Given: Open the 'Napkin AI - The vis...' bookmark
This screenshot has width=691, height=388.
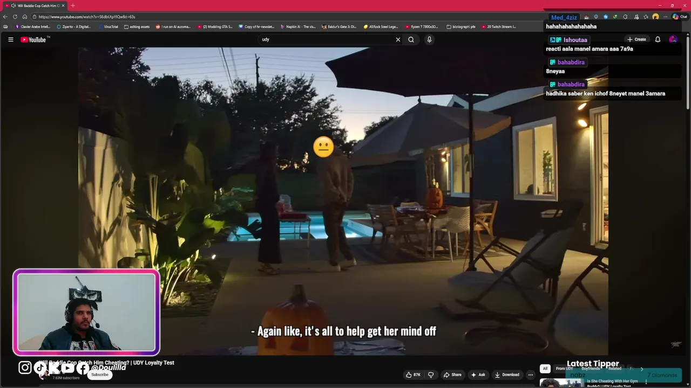Looking at the screenshot, I should [x=298, y=26].
